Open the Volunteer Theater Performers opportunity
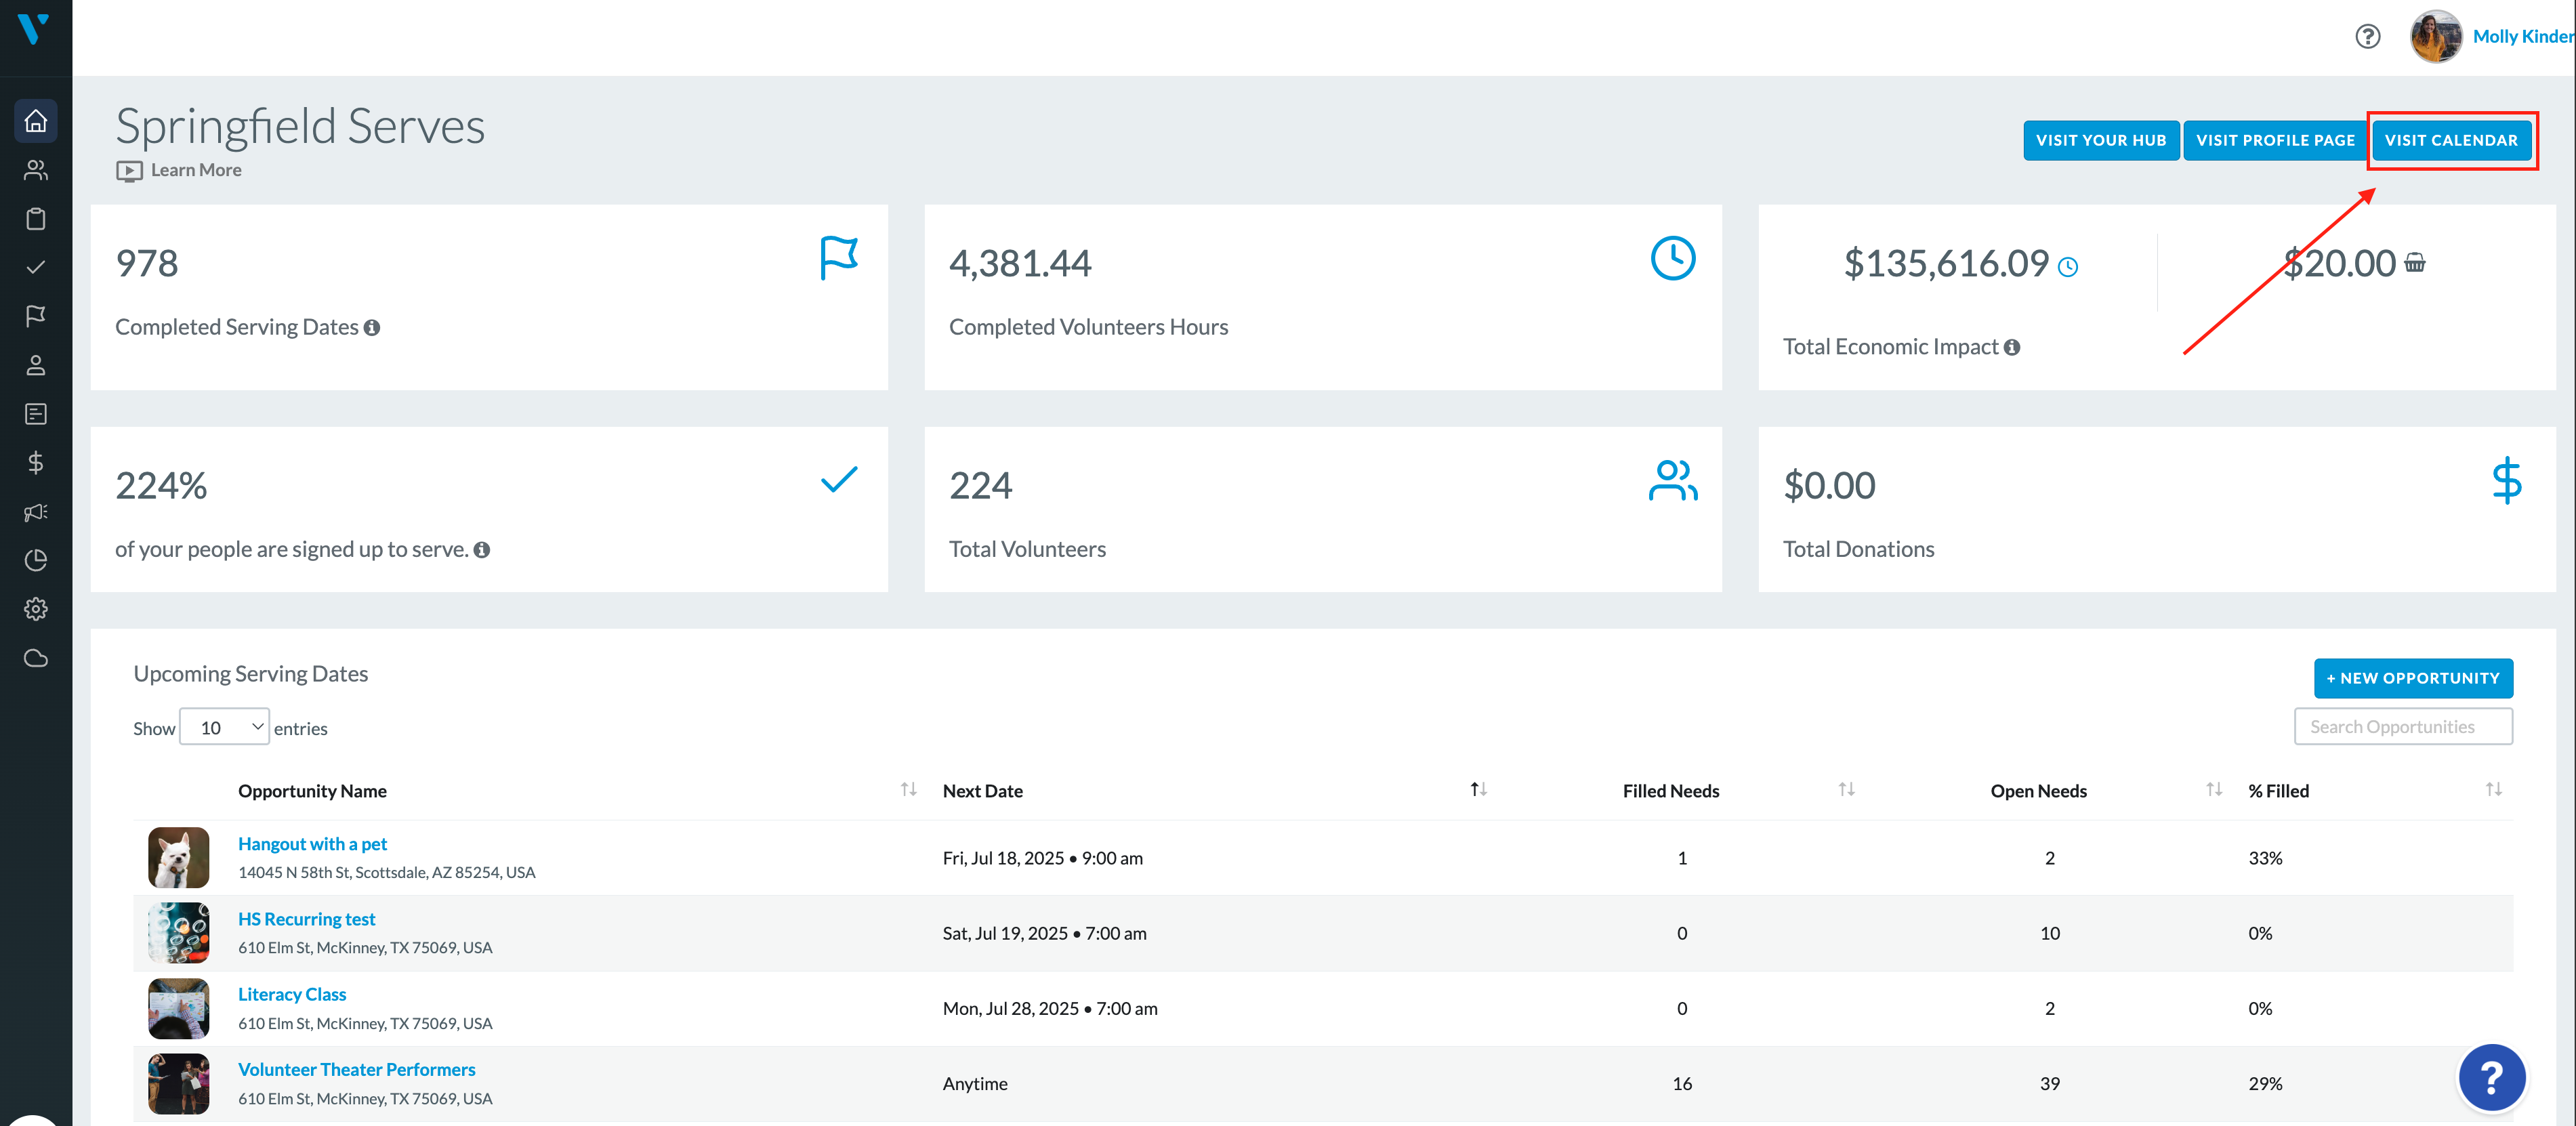Image resolution: width=2576 pixels, height=1126 pixels. [356, 1069]
